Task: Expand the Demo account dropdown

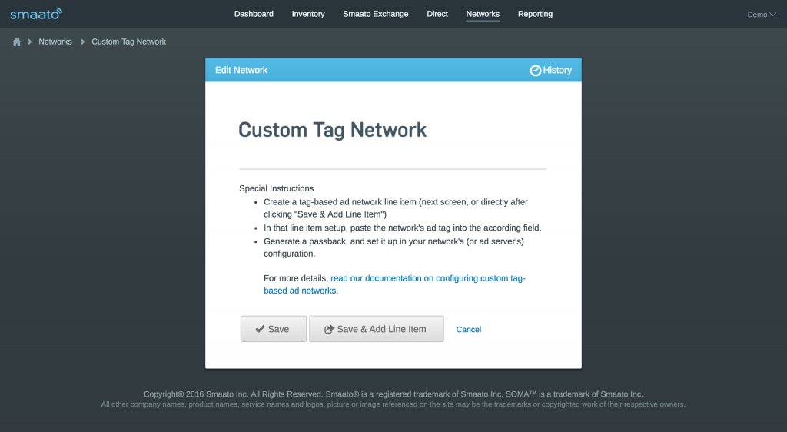Action: click(x=762, y=15)
